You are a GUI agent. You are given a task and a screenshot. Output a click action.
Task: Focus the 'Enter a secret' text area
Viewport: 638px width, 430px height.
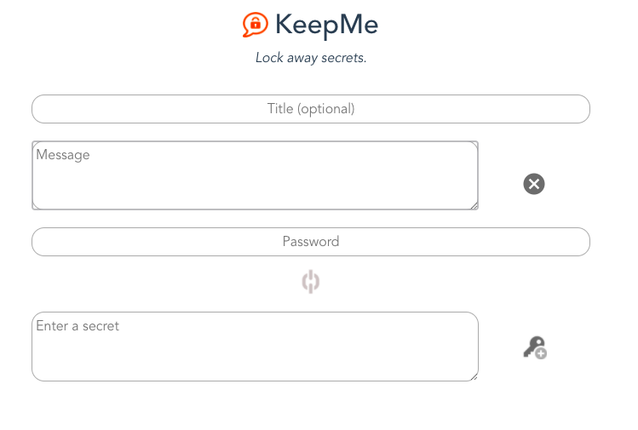pyautogui.click(x=256, y=347)
